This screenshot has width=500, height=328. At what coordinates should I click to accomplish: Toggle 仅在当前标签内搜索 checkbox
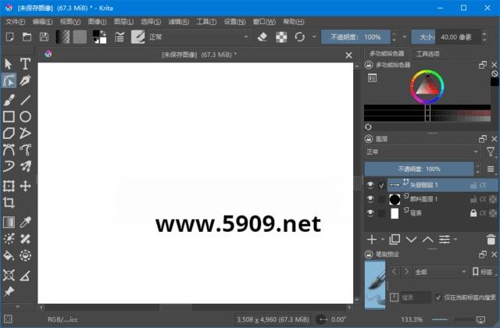(x=437, y=298)
